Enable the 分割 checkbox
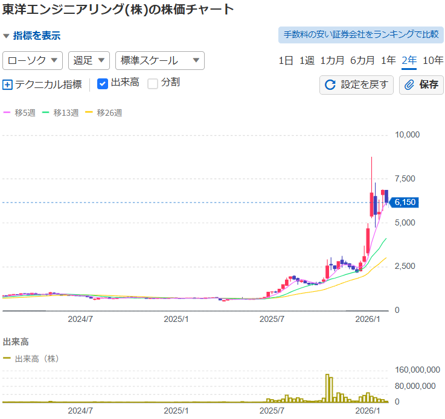 coord(153,83)
